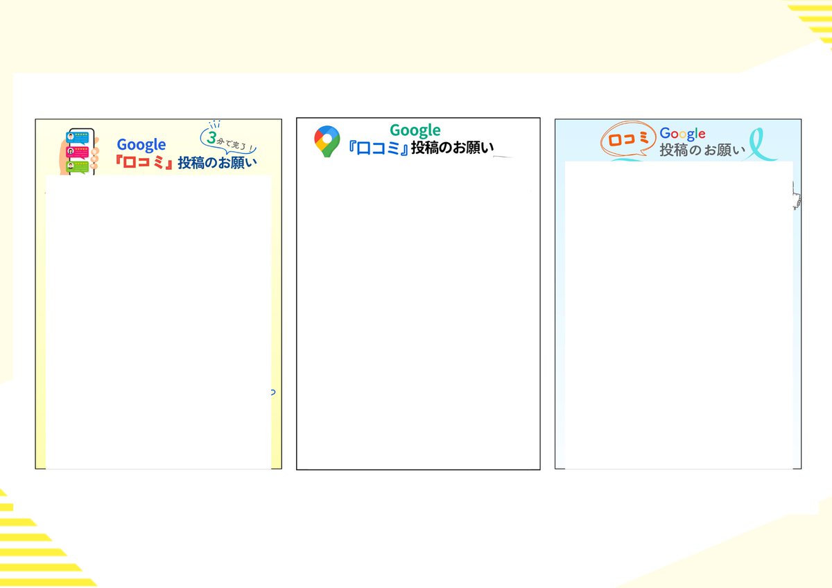Viewport: 832px width, 588px height.
Task: Click 投稿のお願い text on blue template
Action: click(702, 150)
